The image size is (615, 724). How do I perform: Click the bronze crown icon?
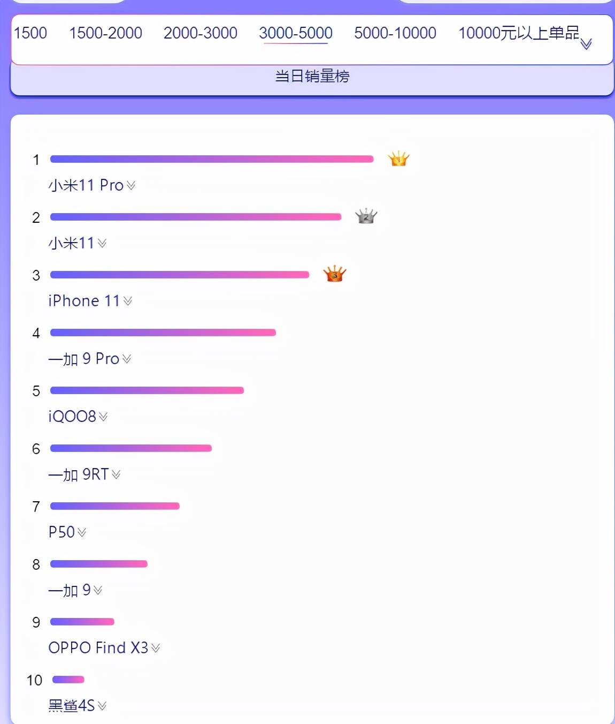(335, 274)
